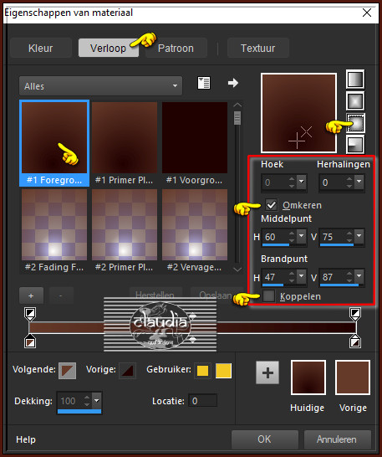Click the large plus add-to-palette button
The image size is (382, 457).
(x=267, y=372)
